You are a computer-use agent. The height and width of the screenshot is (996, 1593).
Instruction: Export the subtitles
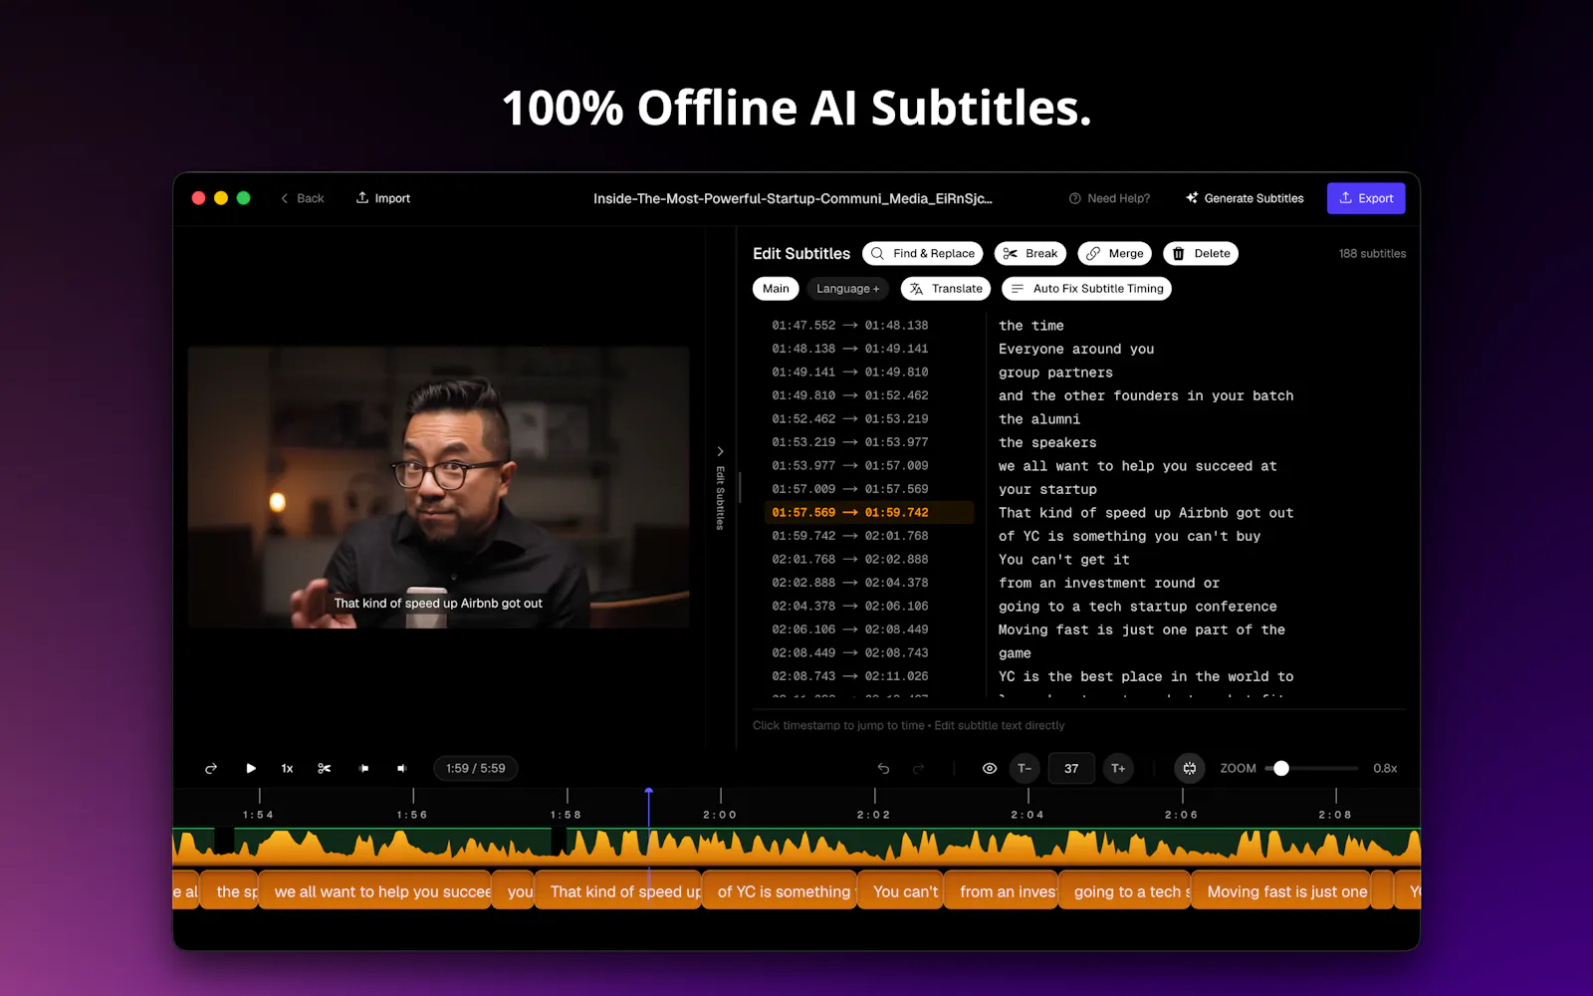(x=1366, y=198)
